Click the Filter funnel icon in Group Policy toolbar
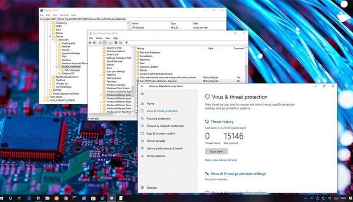Screen dimensions: 353x202 coord(126,43)
